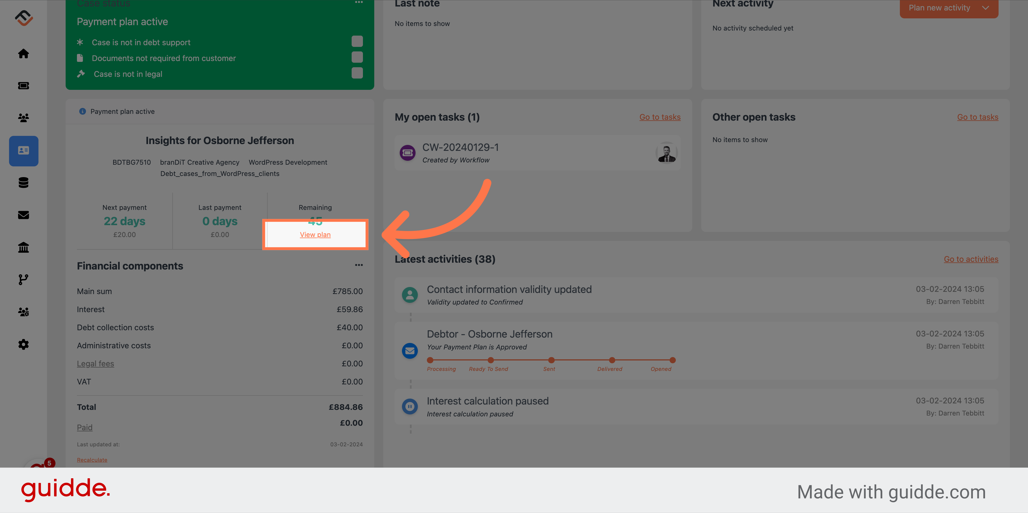
Task: Open the bank/financial institution icon
Action: tap(23, 247)
